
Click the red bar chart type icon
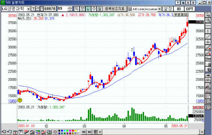coord(26,132)
